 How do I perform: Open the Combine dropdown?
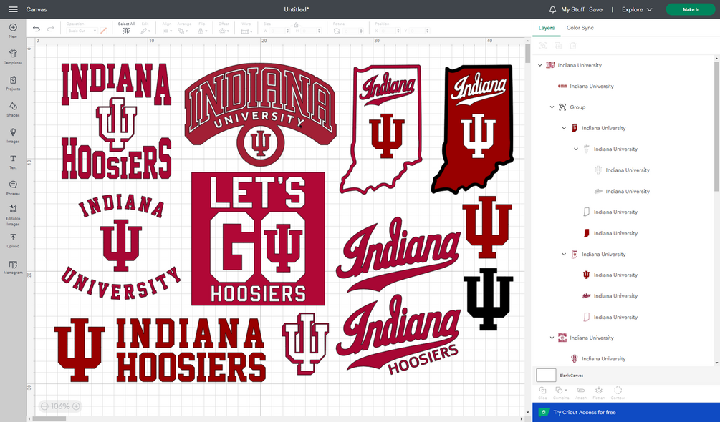[x=561, y=393]
